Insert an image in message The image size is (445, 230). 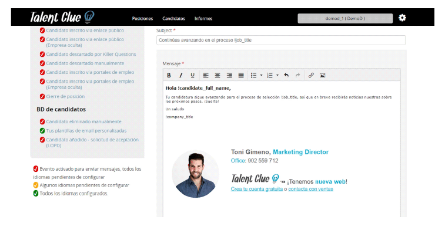pyautogui.click(x=322, y=75)
